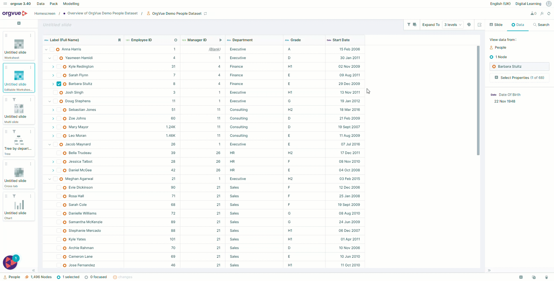Expand Select Properties (1 of 68)
554x281 pixels.
click(x=519, y=78)
